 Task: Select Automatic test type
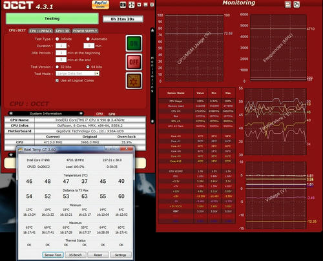(88, 39)
